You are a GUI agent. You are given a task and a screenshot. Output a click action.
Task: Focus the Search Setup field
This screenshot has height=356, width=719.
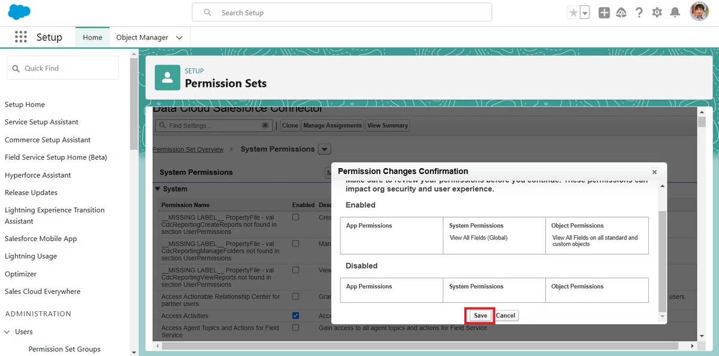click(342, 13)
